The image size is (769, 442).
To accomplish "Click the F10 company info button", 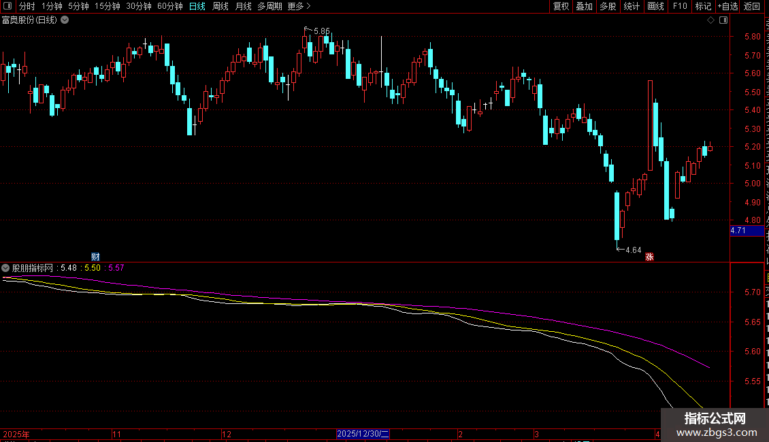I will tap(680, 6).
